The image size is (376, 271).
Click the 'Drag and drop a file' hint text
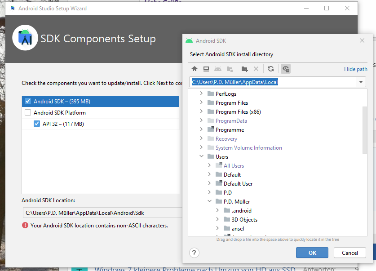click(278, 240)
